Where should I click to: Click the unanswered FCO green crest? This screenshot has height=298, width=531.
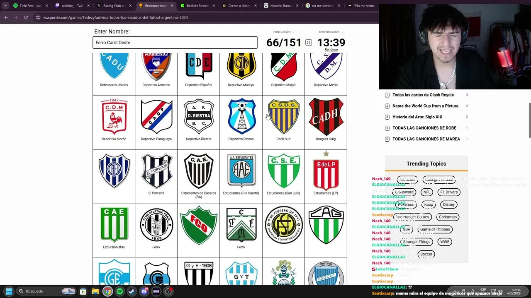click(x=199, y=225)
